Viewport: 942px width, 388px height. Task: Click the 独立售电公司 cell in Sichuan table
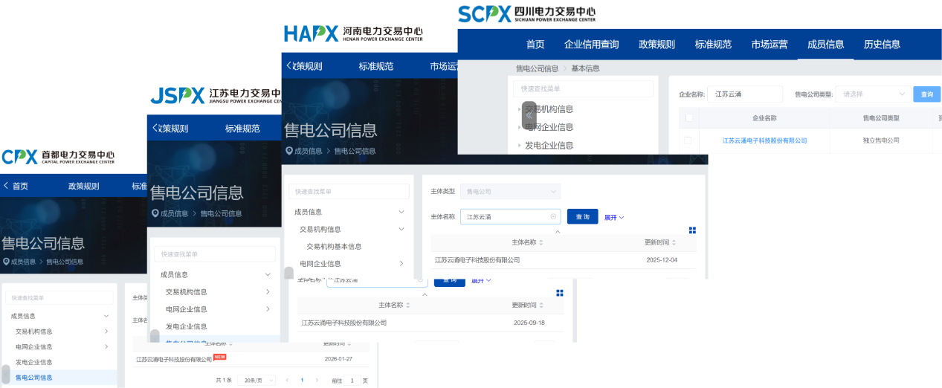[x=881, y=140]
